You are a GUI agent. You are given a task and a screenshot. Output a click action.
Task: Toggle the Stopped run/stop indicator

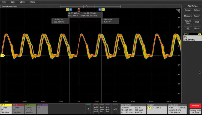click(195, 106)
